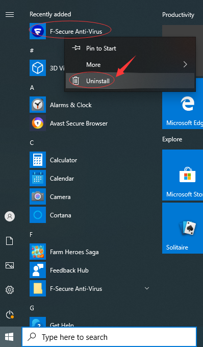The image size is (203, 347).
Task: Open the Get Help icon
Action: click(38, 322)
